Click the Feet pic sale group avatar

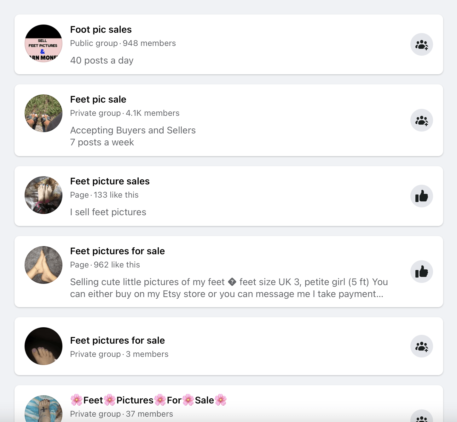coord(43,113)
